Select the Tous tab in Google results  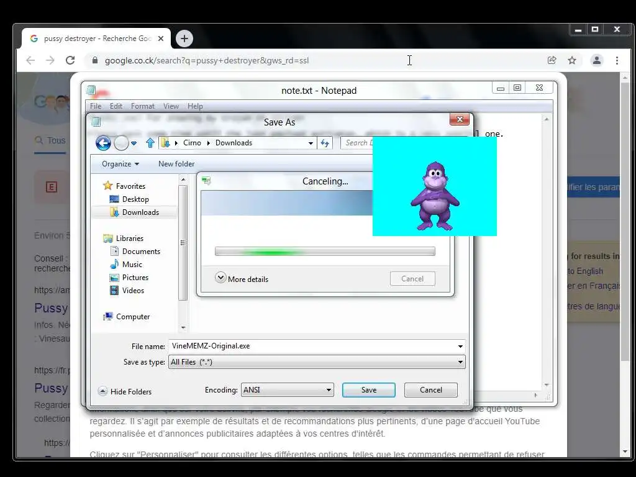pos(50,141)
